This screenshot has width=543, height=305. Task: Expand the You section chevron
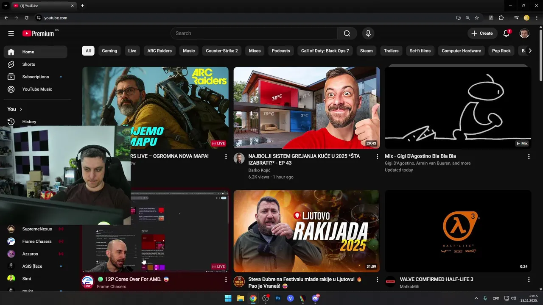pos(21,109)
